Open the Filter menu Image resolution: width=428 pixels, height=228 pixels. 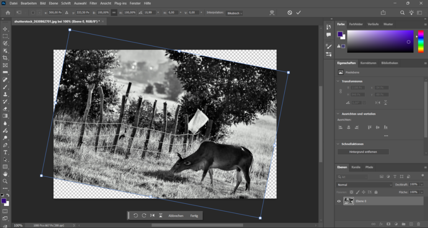(93, 3)
